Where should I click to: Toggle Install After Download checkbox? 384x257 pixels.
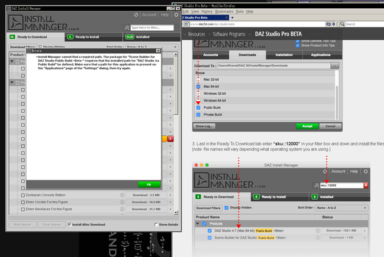coord(70,224)
